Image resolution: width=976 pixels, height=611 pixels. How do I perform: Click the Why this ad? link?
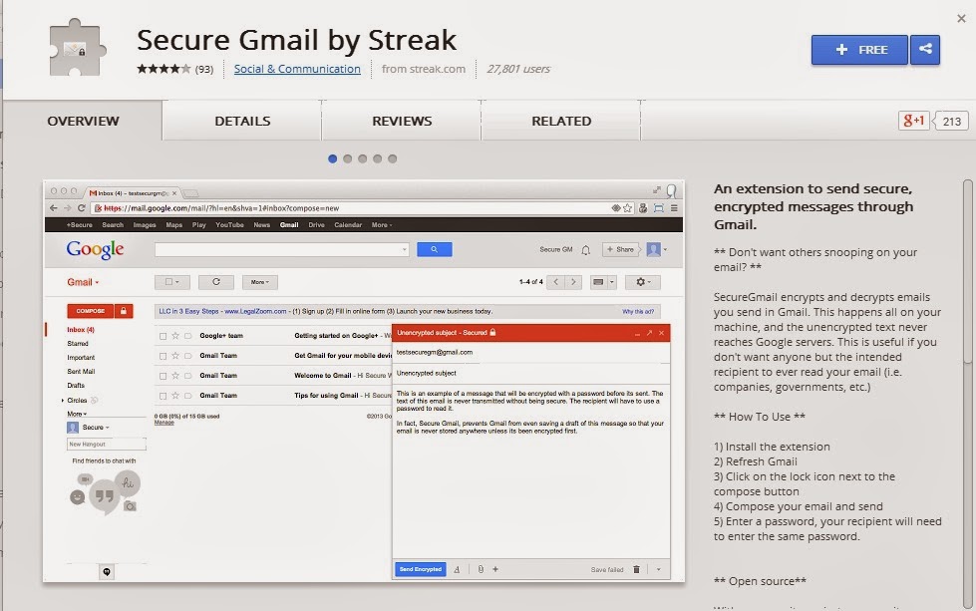tap(638, 311)
